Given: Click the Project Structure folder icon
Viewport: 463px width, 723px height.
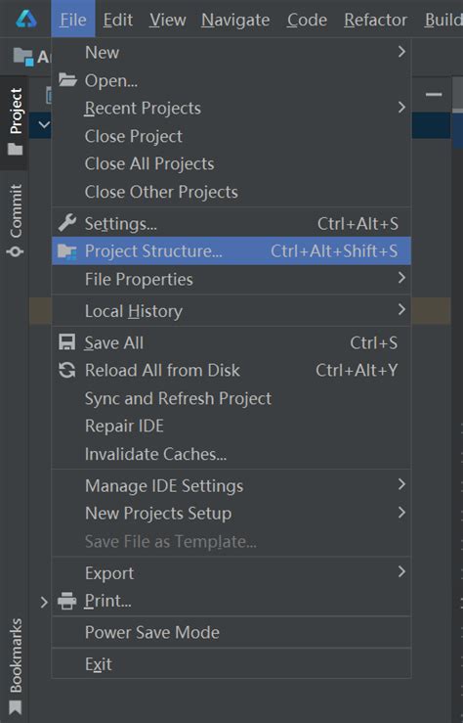Looking at the screenshot, I should [x=67, y=251].
